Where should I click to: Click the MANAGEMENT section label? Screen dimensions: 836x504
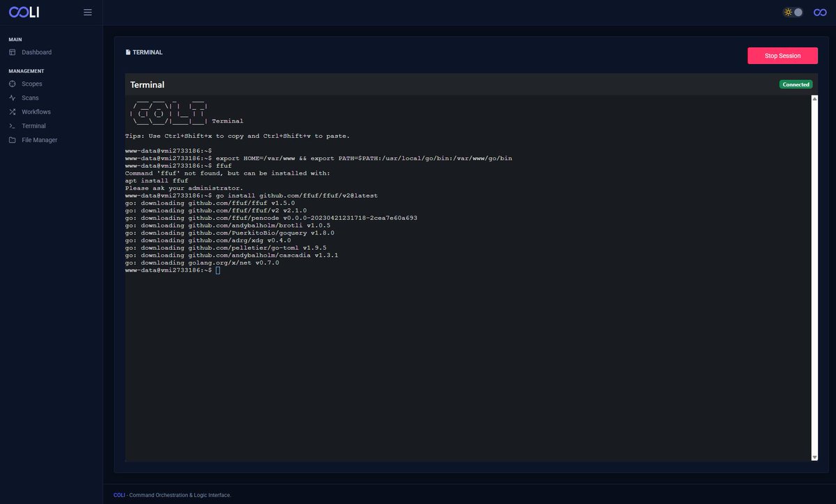26,71
